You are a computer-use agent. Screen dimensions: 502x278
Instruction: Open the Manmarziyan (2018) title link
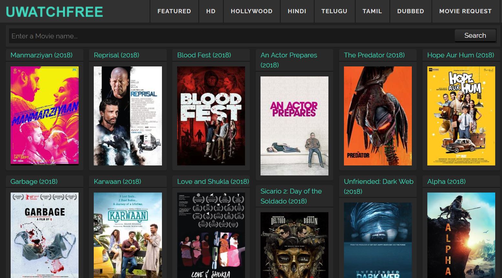click(x=41, y=55)
